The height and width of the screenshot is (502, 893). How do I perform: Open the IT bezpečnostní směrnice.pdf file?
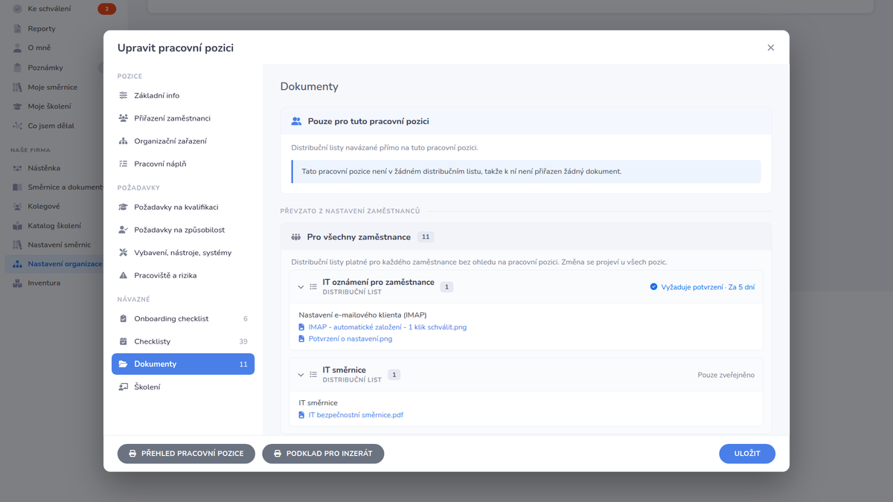click(x=356, y=416)
